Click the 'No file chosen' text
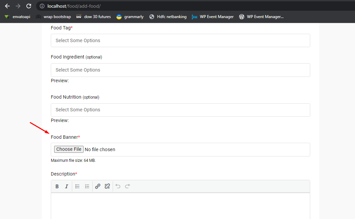 point(100,149)
